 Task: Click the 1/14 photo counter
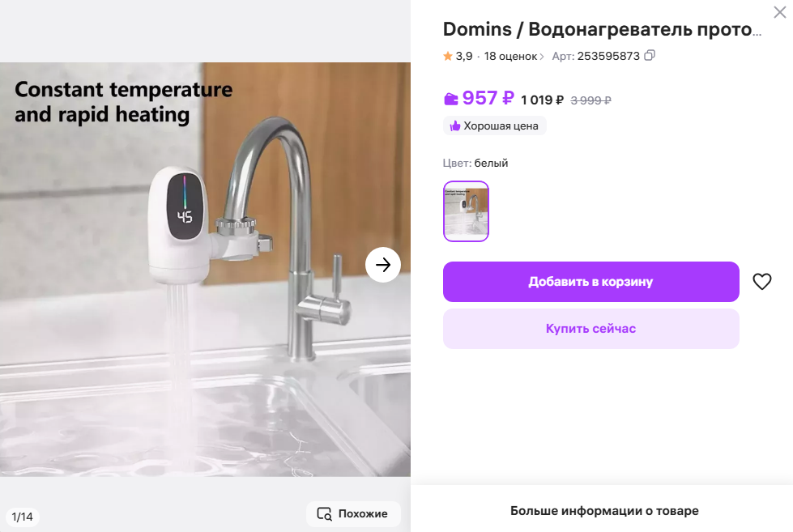pos(22,517)
